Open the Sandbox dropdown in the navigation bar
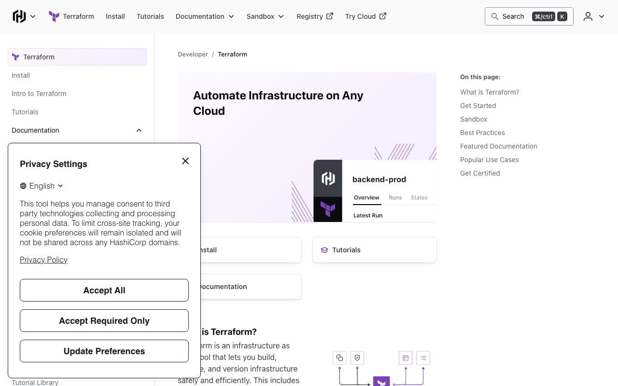618x386 pixels. 265,16
